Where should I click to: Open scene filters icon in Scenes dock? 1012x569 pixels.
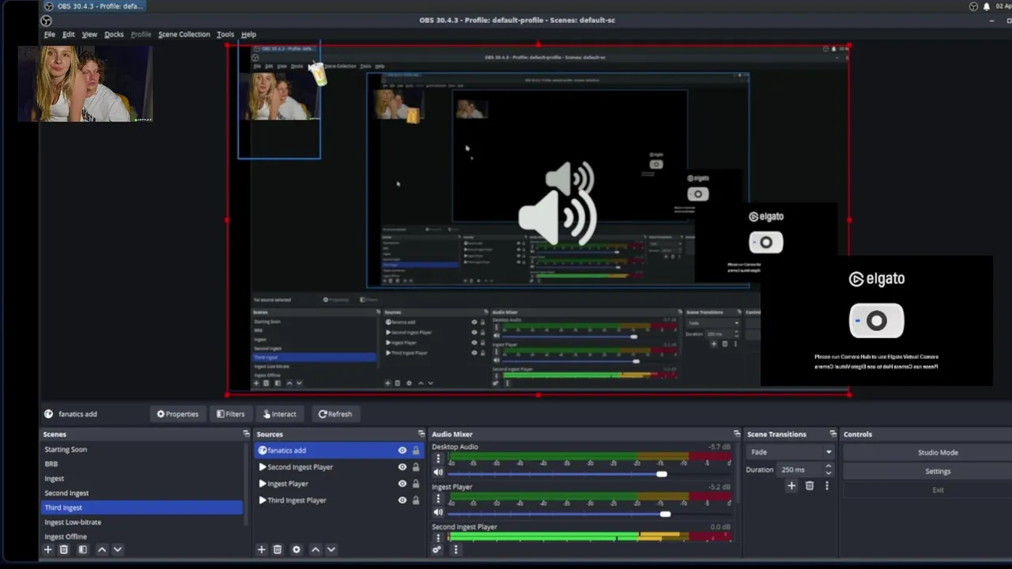click(x=82, y=549)
